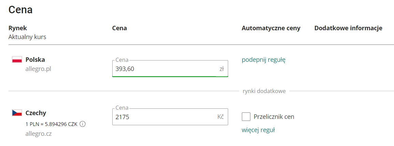Click the 'Automatyczne ceny' column header
This screenshot has width=394, height=146.
pos(271,28)
